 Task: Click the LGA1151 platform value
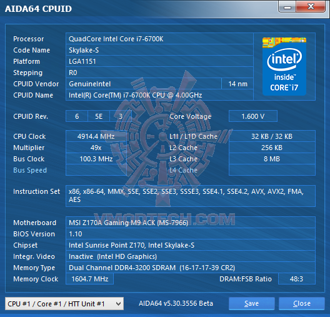(159, 61)
